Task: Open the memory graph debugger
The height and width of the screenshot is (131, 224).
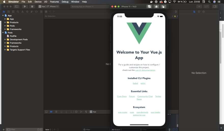Action: click(x=81, y=112)
